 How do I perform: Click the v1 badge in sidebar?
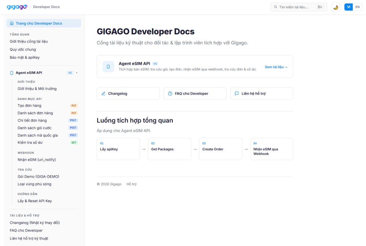70,73
